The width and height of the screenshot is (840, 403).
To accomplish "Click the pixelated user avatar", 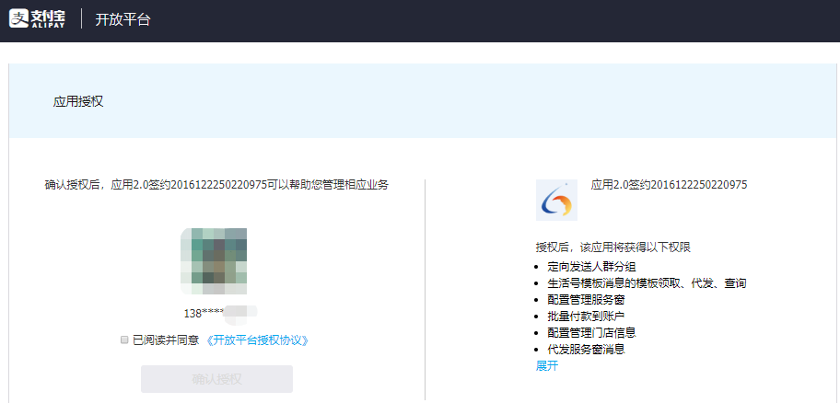I will tap(214, 260).
